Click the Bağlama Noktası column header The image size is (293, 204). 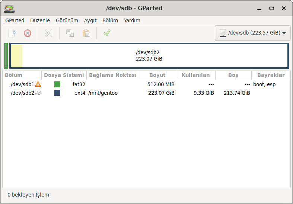(113, 75)
